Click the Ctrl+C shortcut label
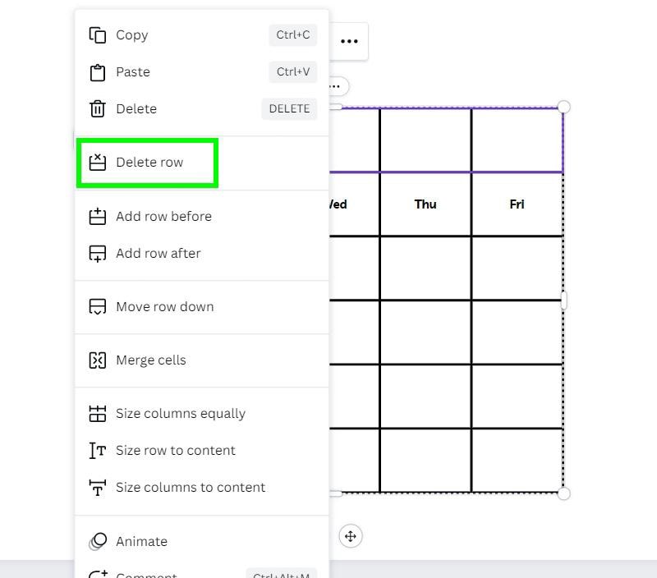Viewport: 657px width, 578px height. (x=293, y=34)
